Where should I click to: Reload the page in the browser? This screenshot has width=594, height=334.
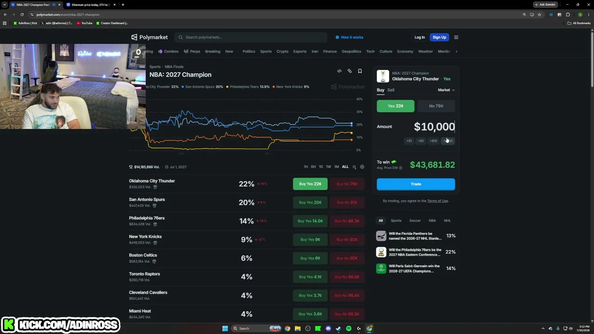(x=22, y=14)
